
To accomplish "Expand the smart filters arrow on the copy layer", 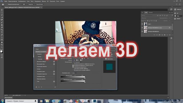I will pos(170,28).
